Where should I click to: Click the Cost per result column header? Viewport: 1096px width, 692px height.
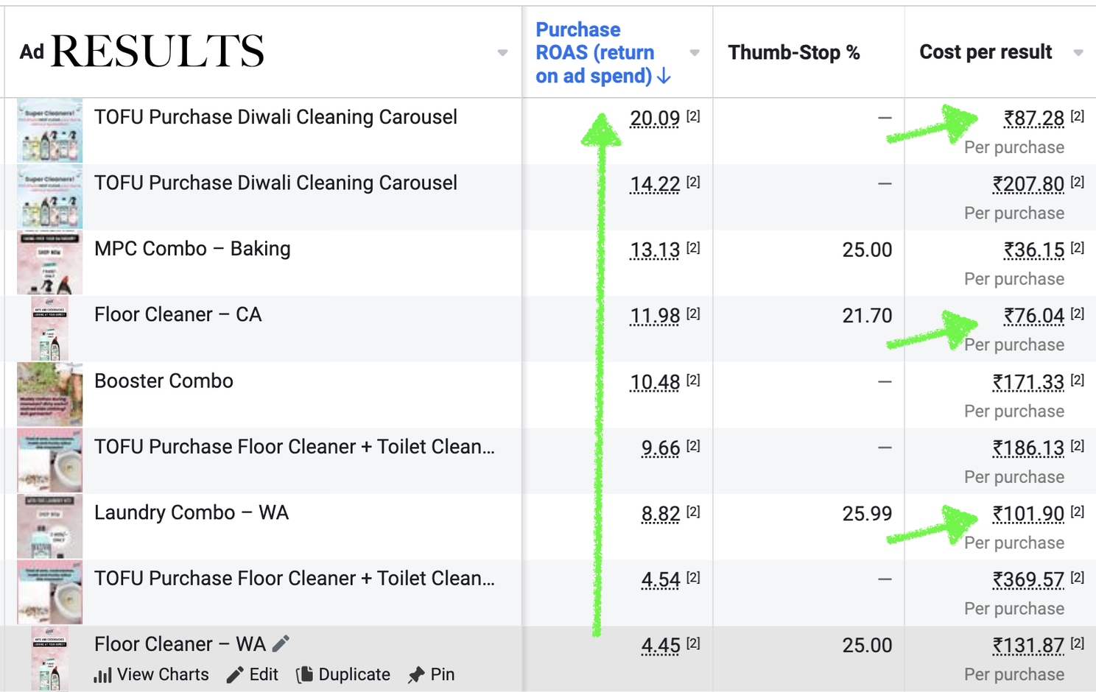click(985, 52)
